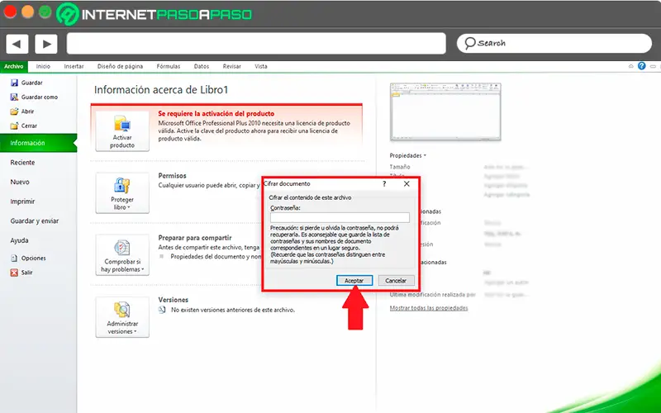661x413 pixels.
Task: Click the dialog's question mark help
Action: pyautogui.click(x=384, y=183)
